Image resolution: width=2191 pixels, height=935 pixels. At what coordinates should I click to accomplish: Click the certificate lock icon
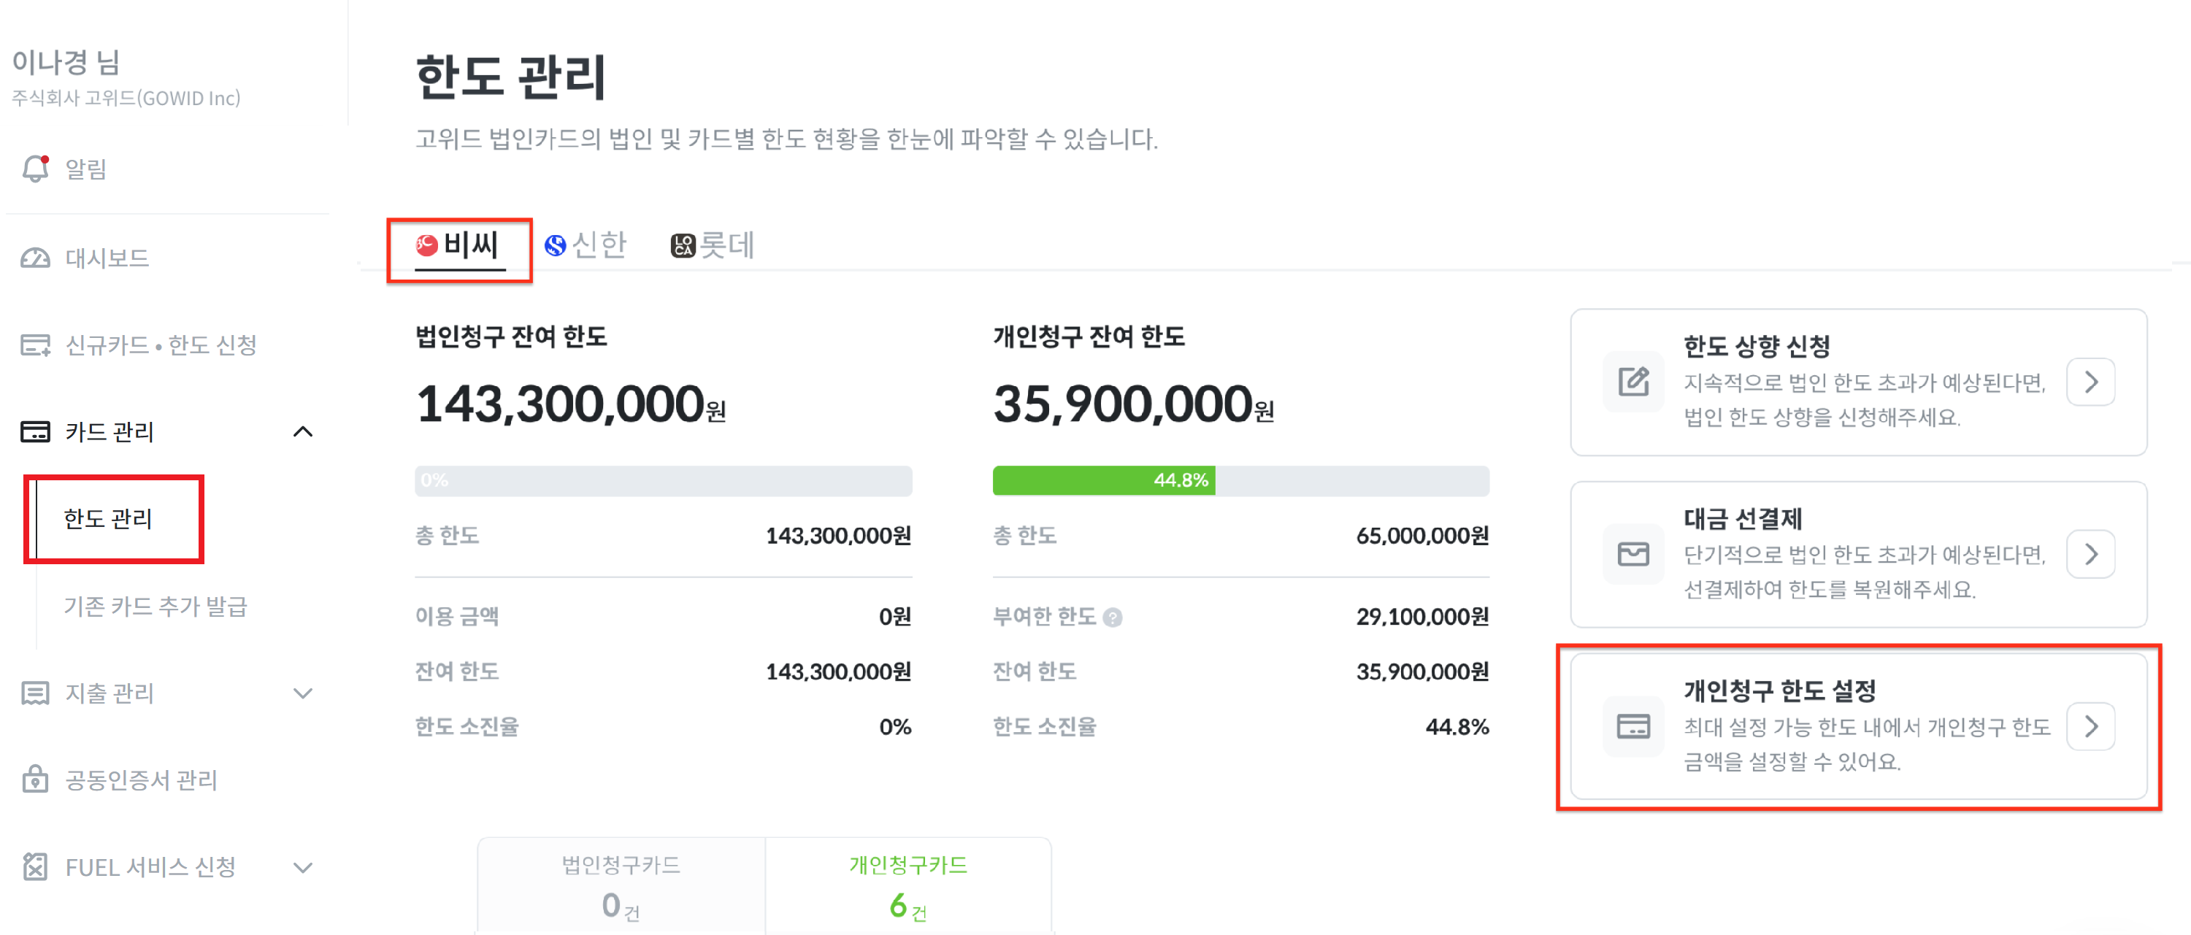pyautogui.click(x=35, y=780)
